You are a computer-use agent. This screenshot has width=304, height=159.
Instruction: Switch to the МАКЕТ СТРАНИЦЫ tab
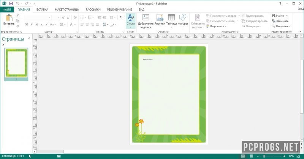pos(67,9)
